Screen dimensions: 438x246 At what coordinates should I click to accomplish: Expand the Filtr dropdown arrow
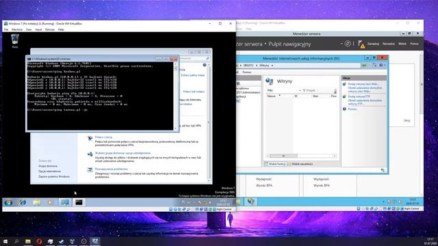[x=300, y=90]
